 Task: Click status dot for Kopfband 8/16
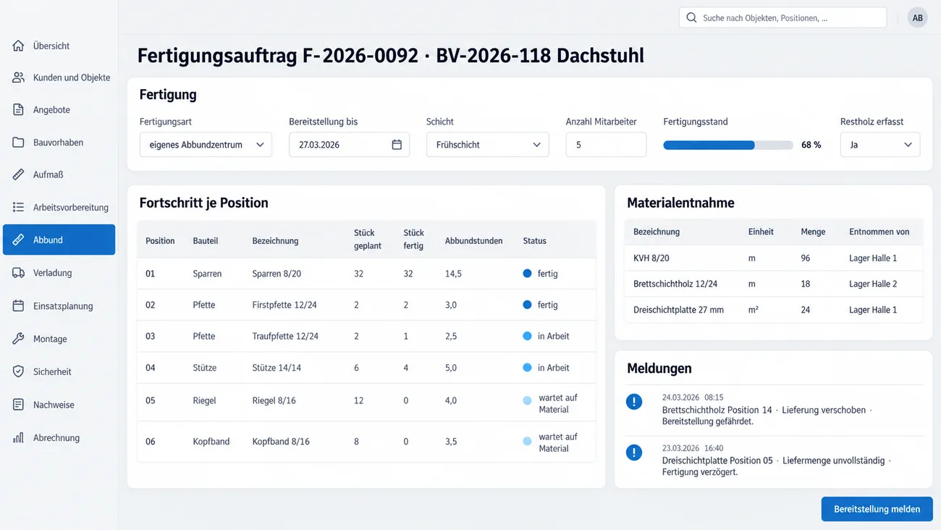click(x=527, y=441)
